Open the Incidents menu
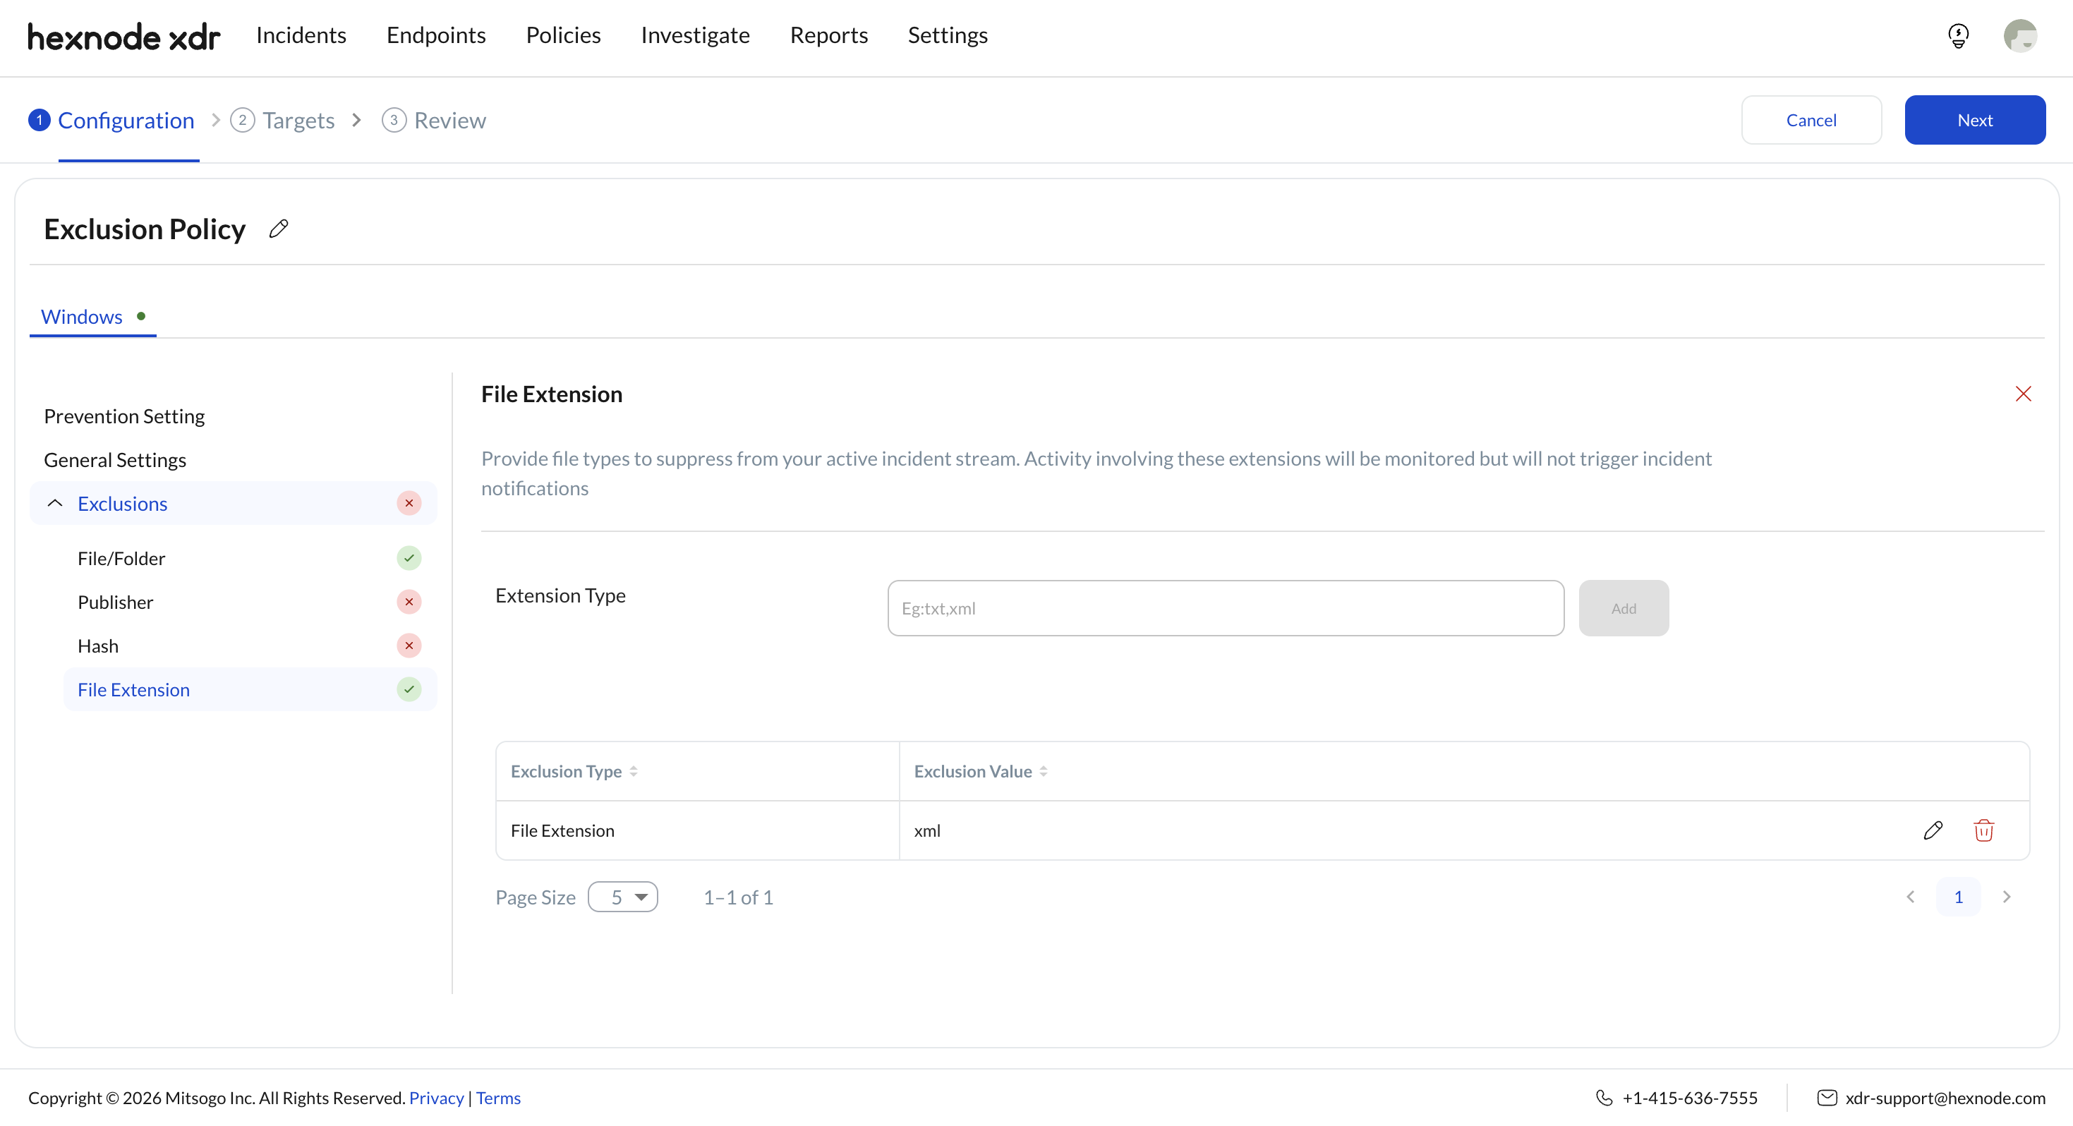The width and height of the screenshot is (2073, 1126). [x=301, y=35]
